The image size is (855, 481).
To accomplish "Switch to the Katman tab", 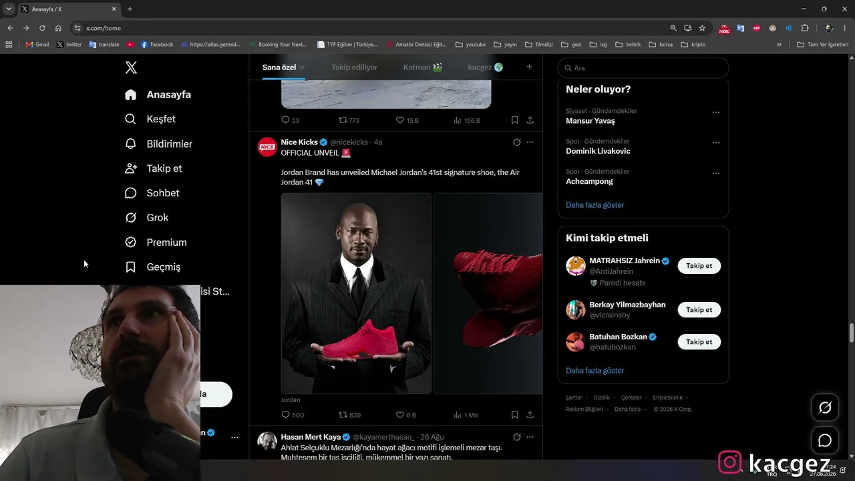I will pos(423,67).
